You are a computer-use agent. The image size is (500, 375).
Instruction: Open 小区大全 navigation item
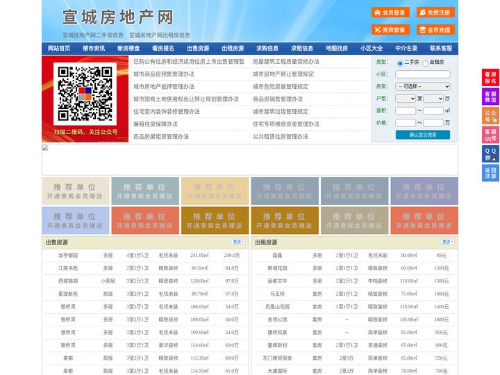pyautogui.click(x=372, y=49)
